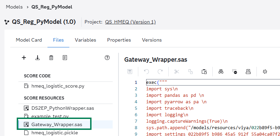
Task: Click the Download files icon
Action: click(x=38, y=58)
